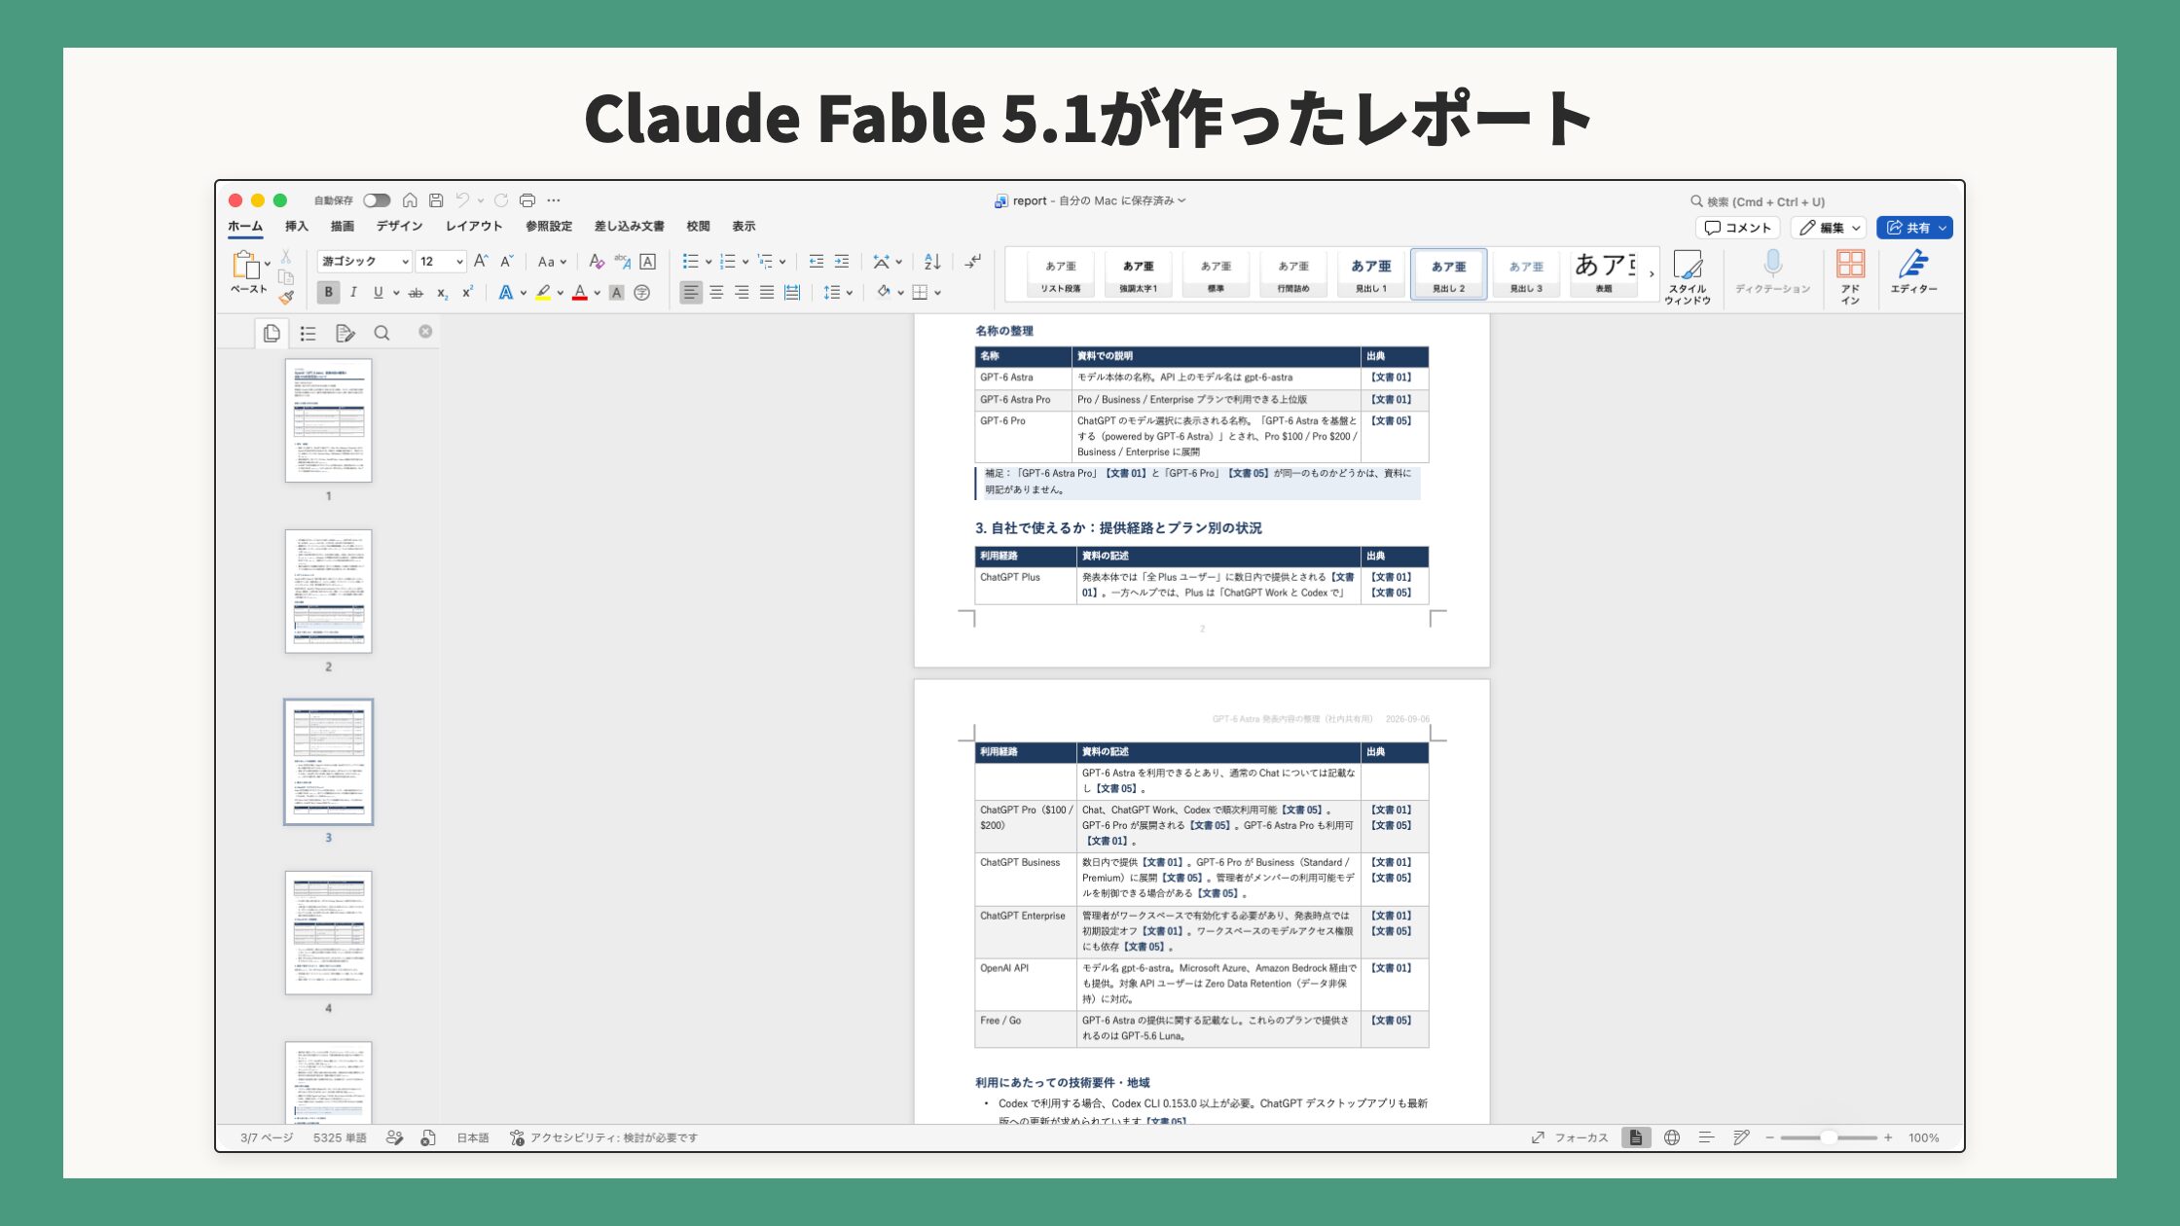
Task: Open the 挿入 ribbon tab
Action: (x=297, y=226)
